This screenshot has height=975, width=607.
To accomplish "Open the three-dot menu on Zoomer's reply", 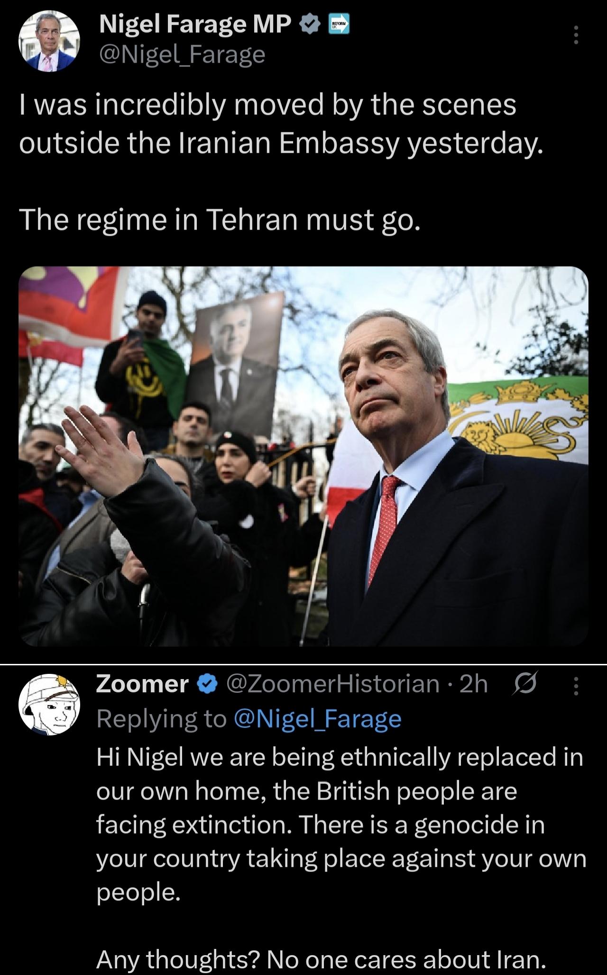I will pos(576,686).
